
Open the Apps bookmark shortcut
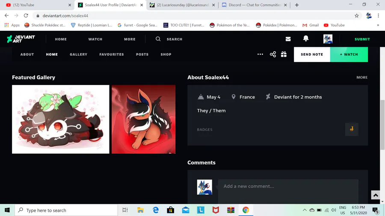point(12,25)
